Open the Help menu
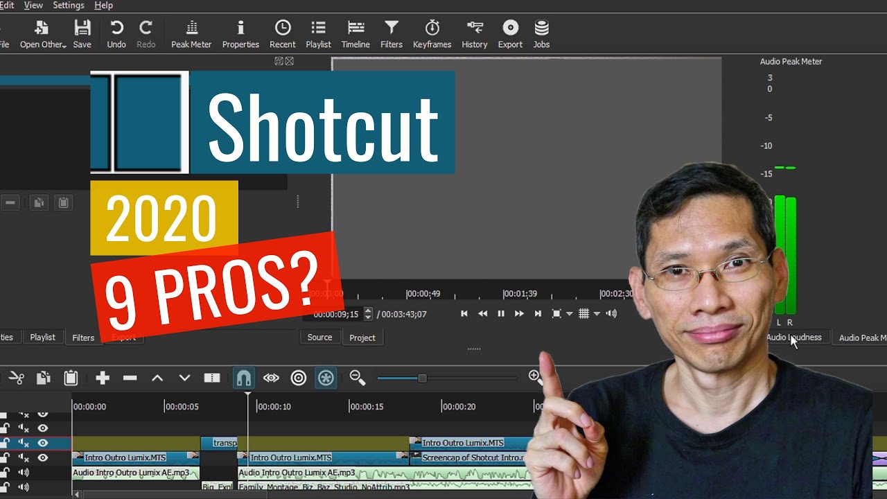 tap(103, 6)
